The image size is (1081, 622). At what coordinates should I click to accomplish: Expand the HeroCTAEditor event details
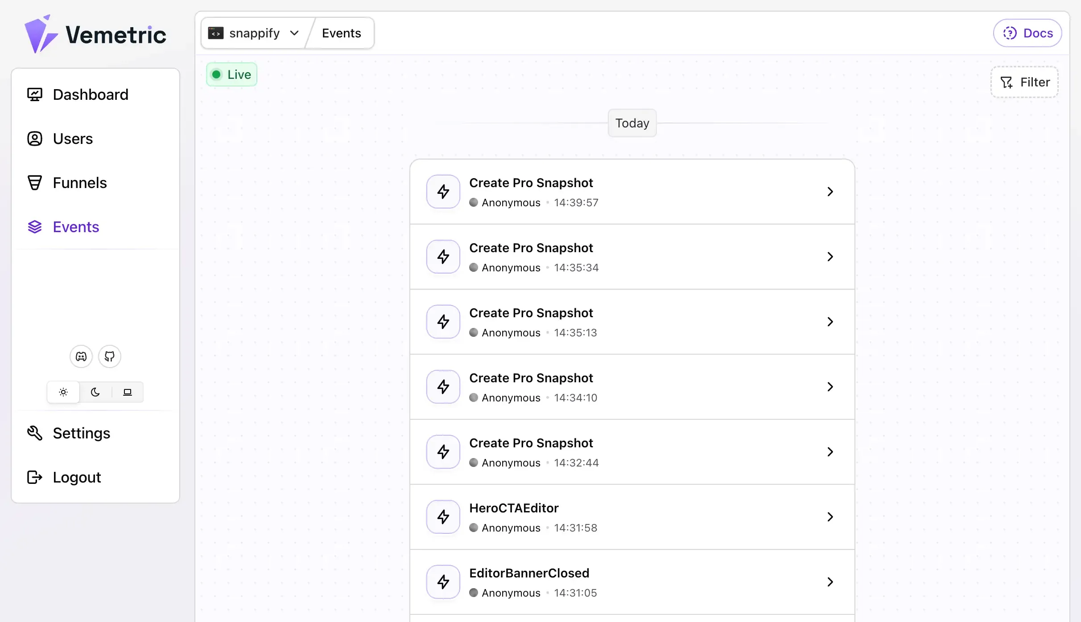(x=829, y=517)
